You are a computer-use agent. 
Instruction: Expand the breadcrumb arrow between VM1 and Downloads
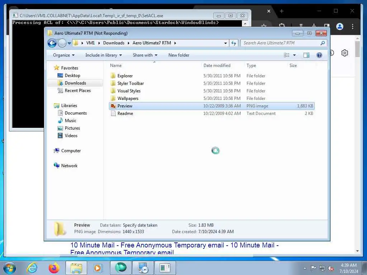(99, 43)
